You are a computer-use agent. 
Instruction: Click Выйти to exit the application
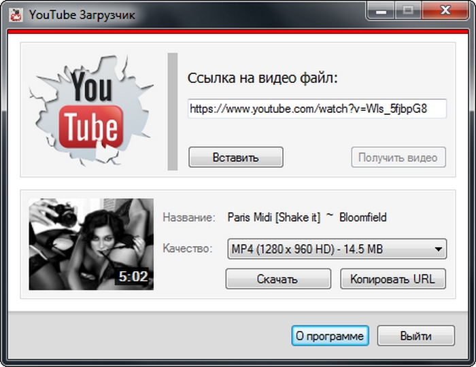click(x=415, y=336)
